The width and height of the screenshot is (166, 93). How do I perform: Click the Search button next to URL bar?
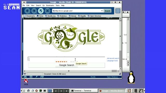[107, 11]
